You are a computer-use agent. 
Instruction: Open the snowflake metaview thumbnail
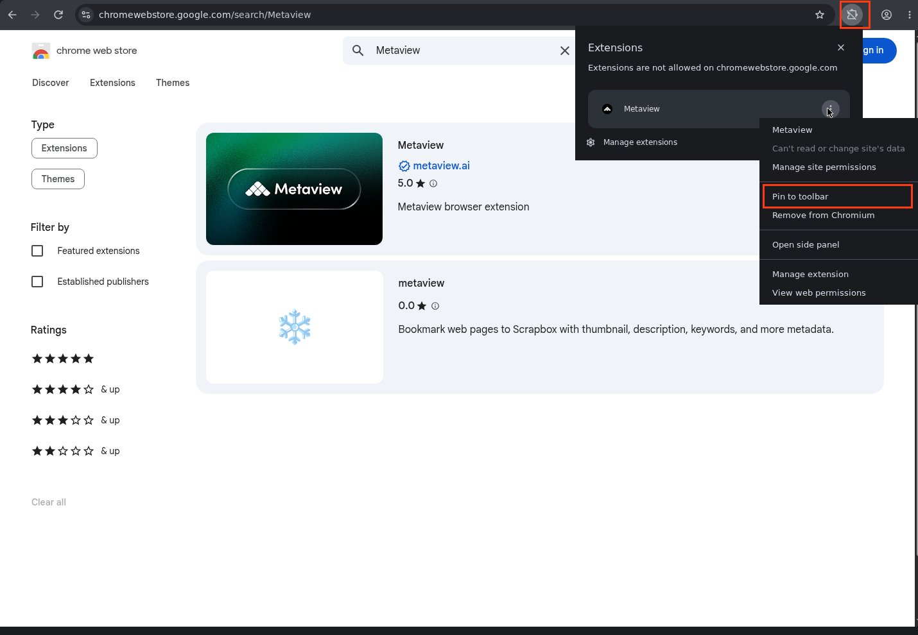(295, 327)
